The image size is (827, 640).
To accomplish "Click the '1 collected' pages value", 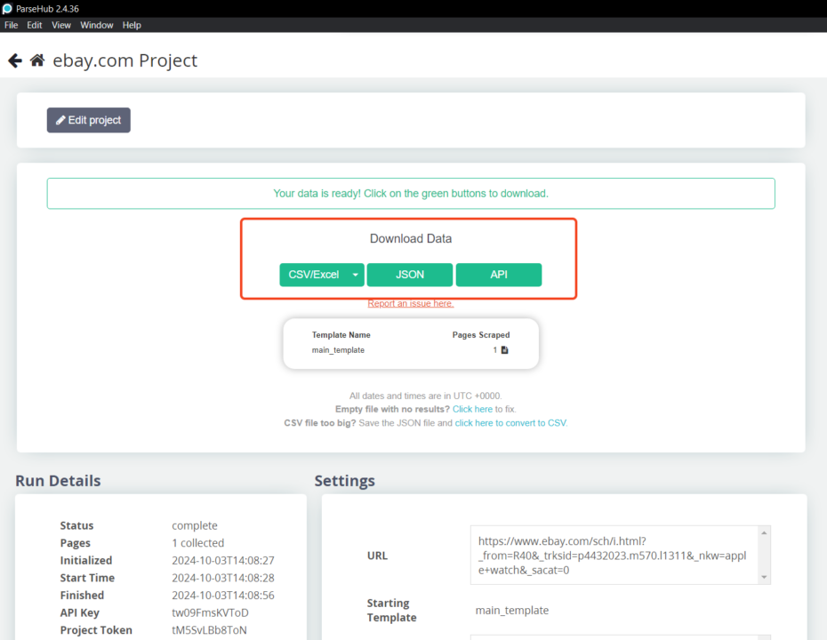I will click(197, 543).
